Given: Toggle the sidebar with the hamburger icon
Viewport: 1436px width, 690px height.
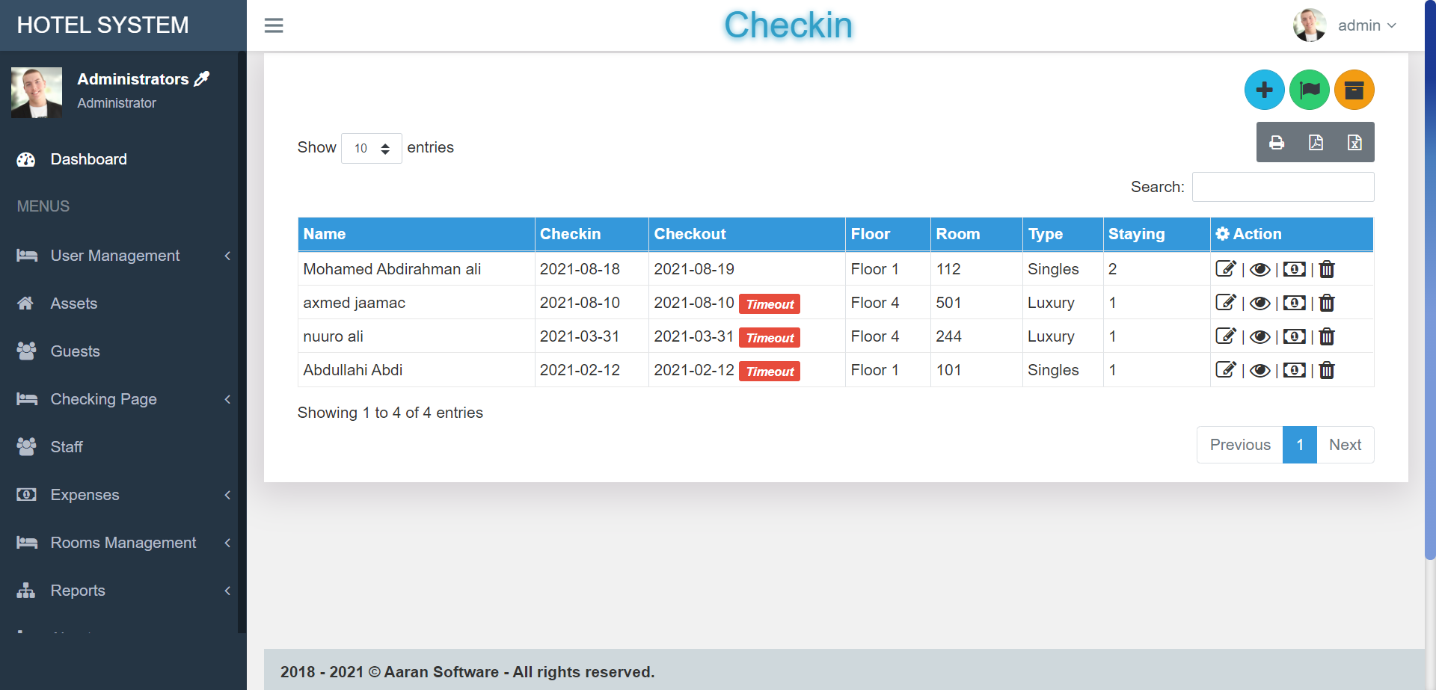Looking at the screenshot, I should click(x=274, y=25).
